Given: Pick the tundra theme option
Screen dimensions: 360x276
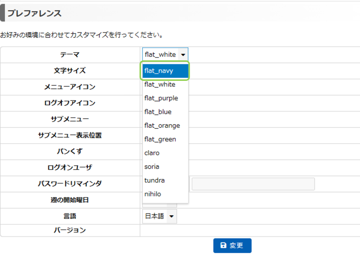Looking at the screenshot, I should [x=165, y=180].
